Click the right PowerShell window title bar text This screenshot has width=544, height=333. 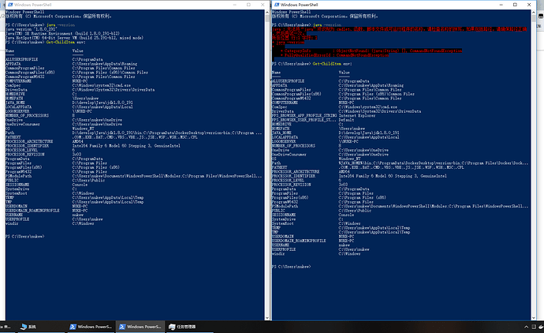pyautogui.click(x=299, y=5)
